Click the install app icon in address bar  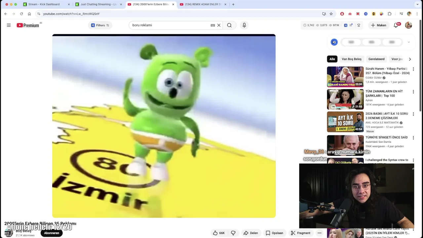click(324, 14)
